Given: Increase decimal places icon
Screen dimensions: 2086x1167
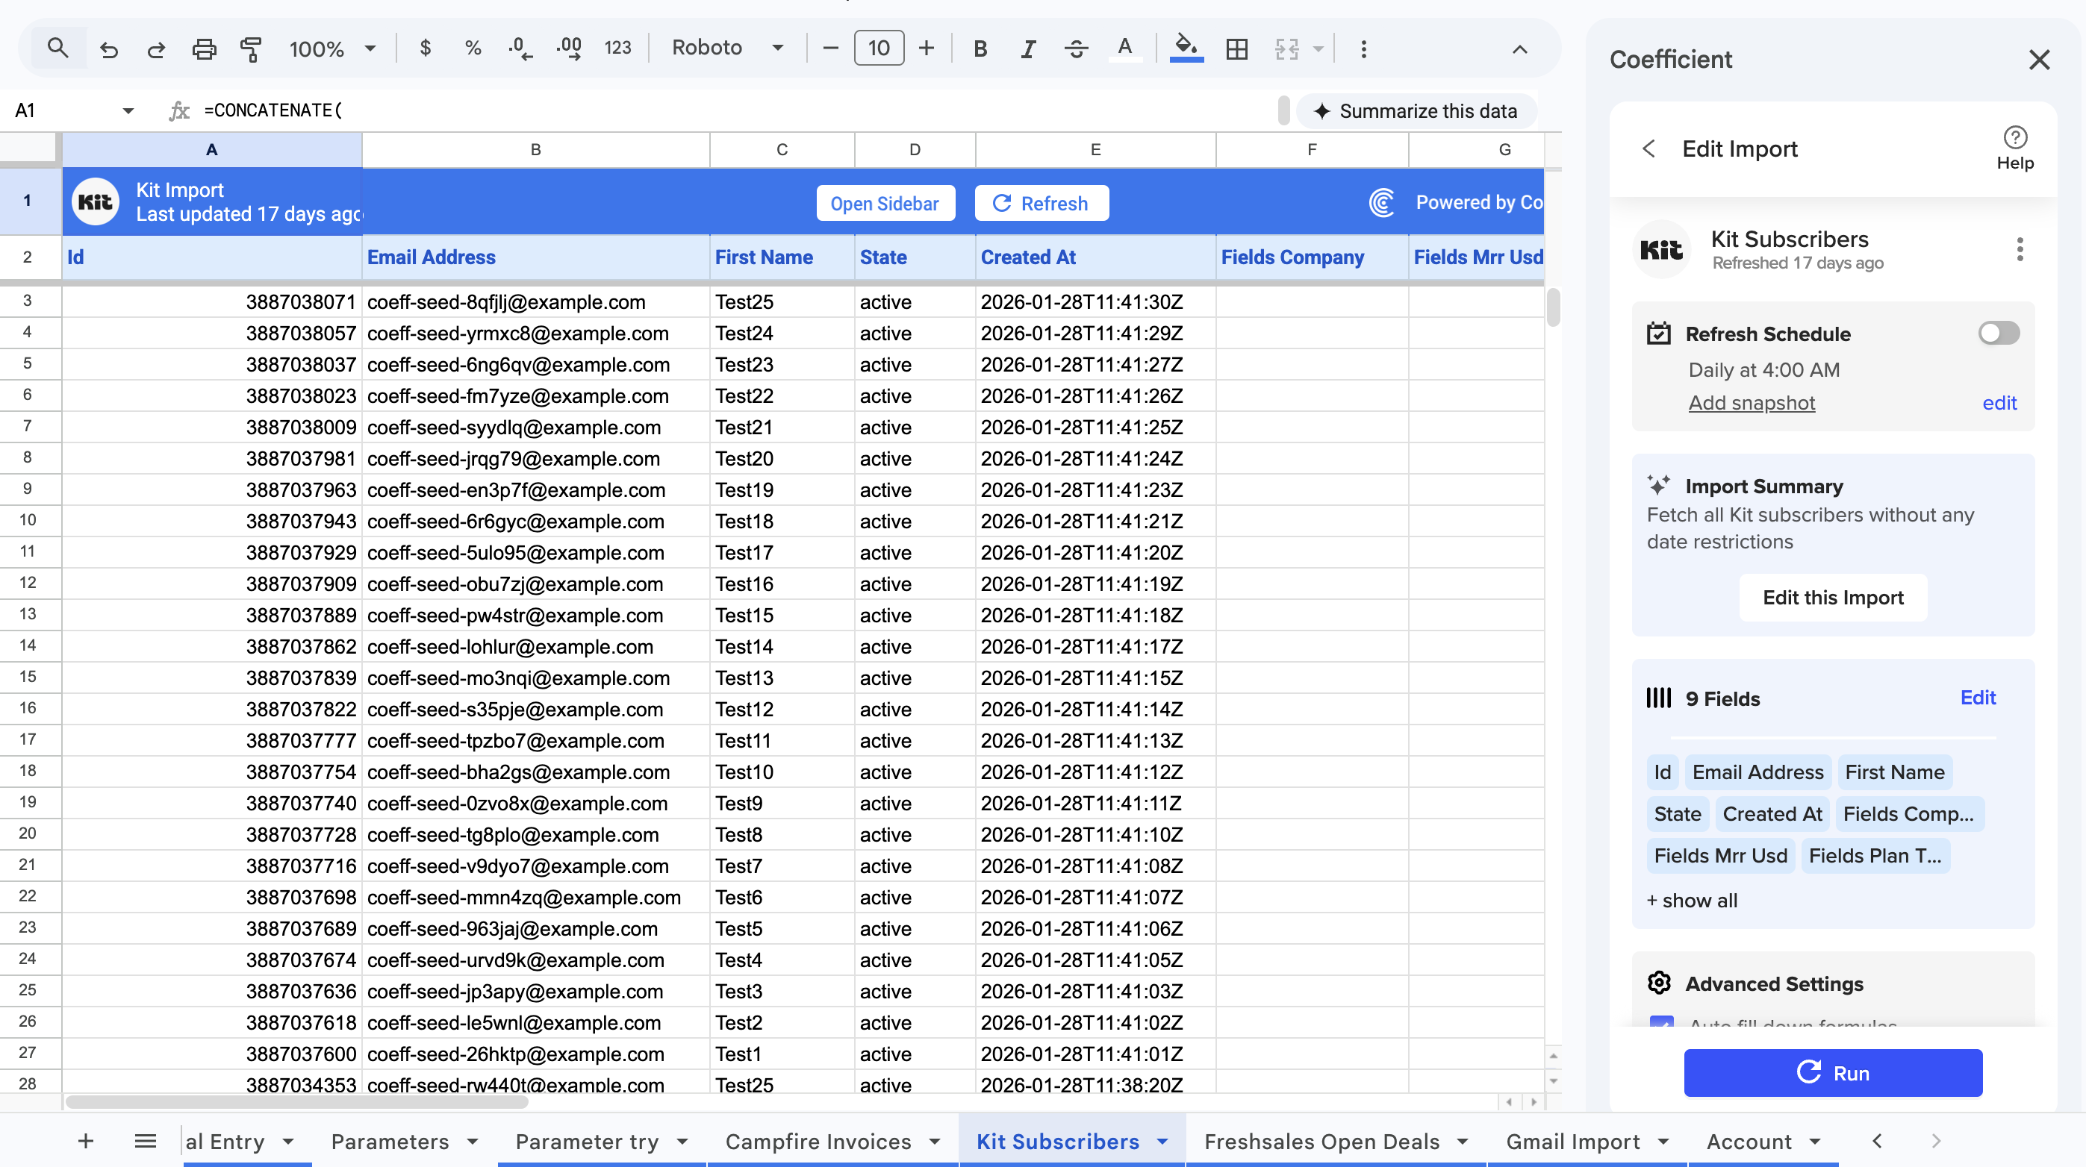Looking at the screenshot, I should click(569, 49).
